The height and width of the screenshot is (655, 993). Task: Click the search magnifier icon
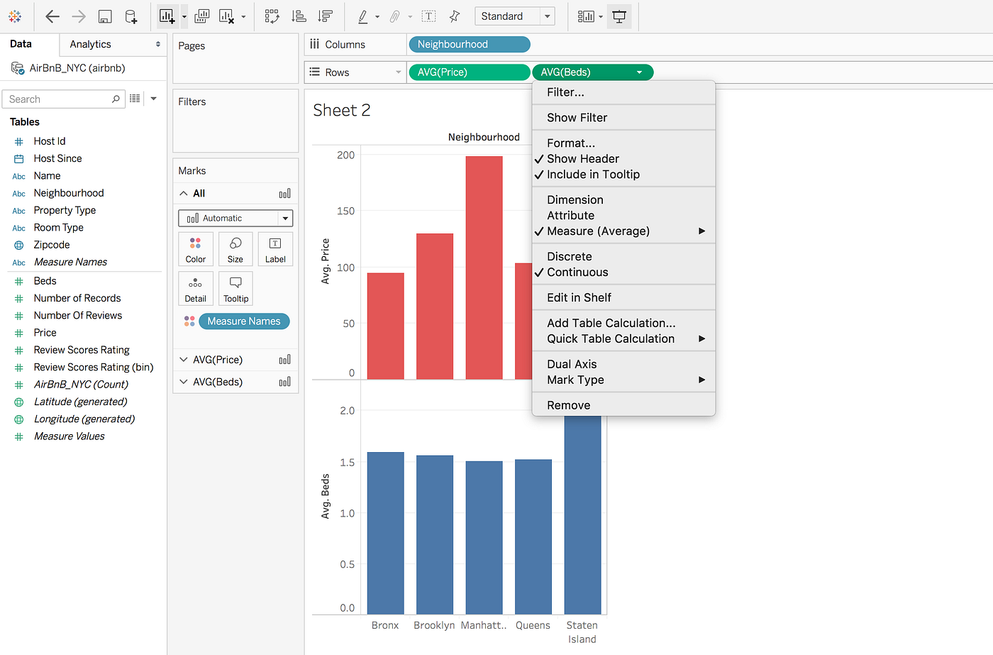(x=116, y=99)
